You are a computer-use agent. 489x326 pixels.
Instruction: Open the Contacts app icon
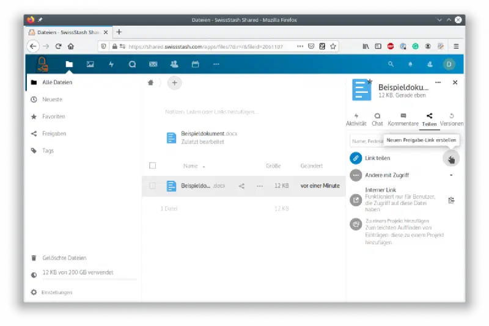(x=174, y=64)
